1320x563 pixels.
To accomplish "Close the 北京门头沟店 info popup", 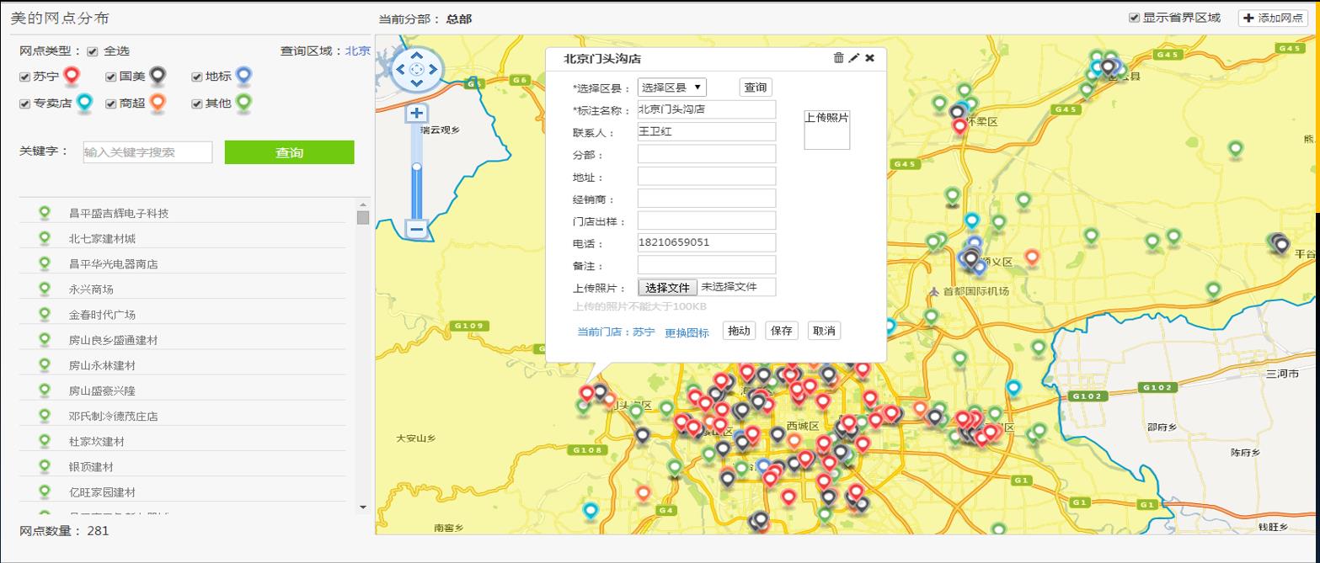I will coord(870,58).
